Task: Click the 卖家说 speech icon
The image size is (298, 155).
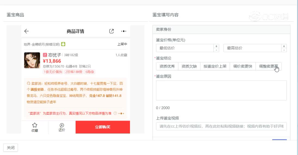Action: pos(29,83)
